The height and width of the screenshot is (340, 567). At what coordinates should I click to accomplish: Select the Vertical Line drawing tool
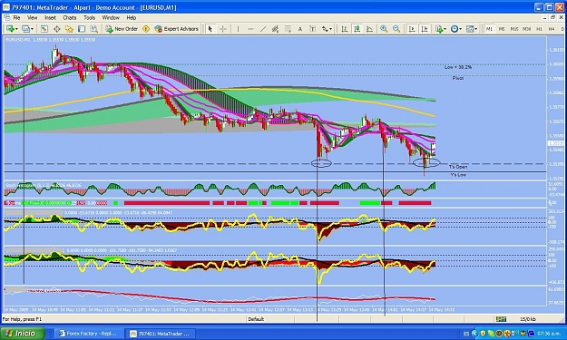point(238,29)
